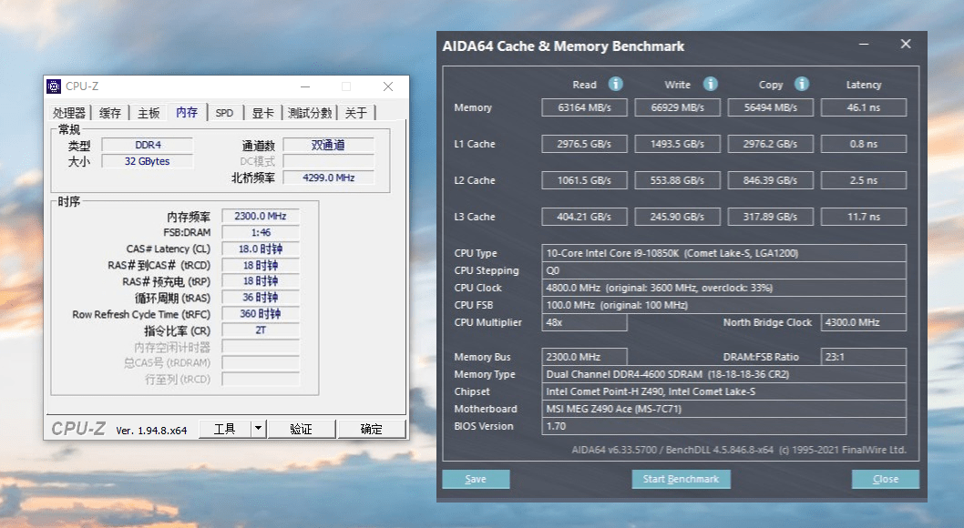
Task: Click the FSB:DRAM 1:46 value
Action: (261, 233)
